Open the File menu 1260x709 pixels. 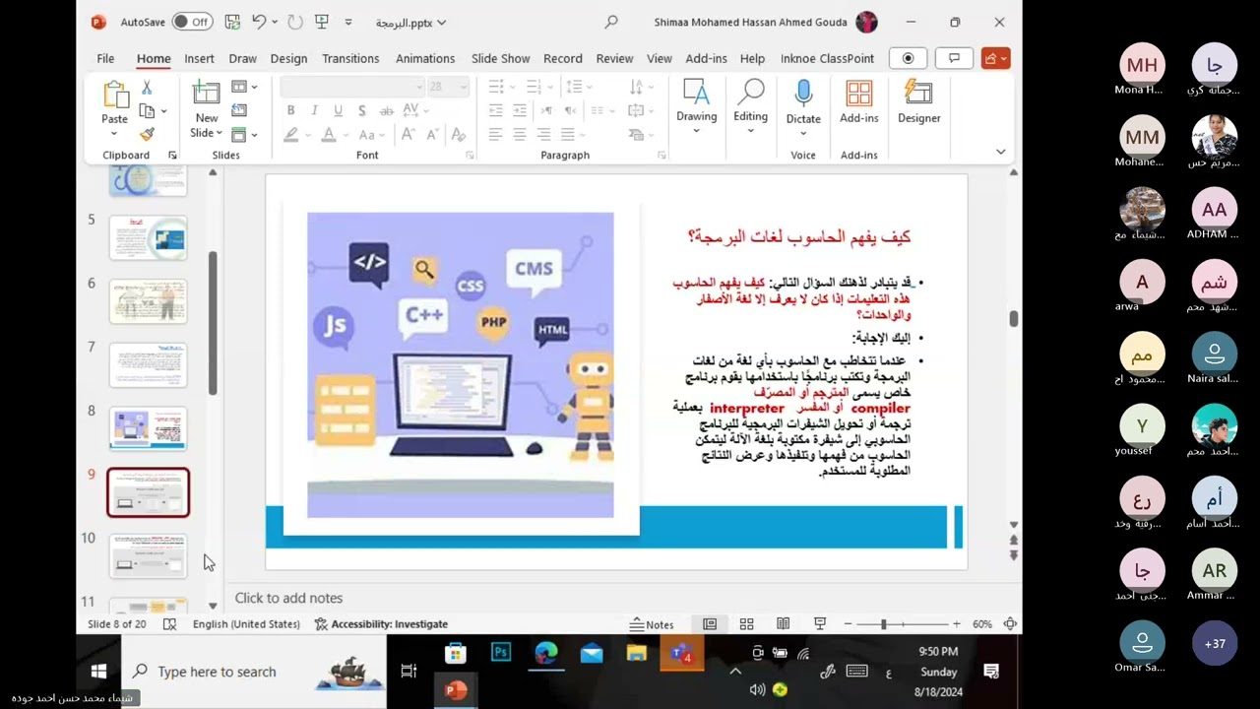tap(105, 58)
